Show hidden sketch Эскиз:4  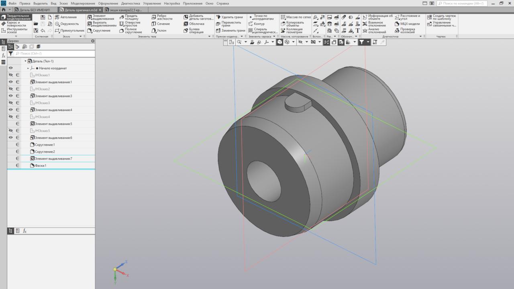(11, 117)
